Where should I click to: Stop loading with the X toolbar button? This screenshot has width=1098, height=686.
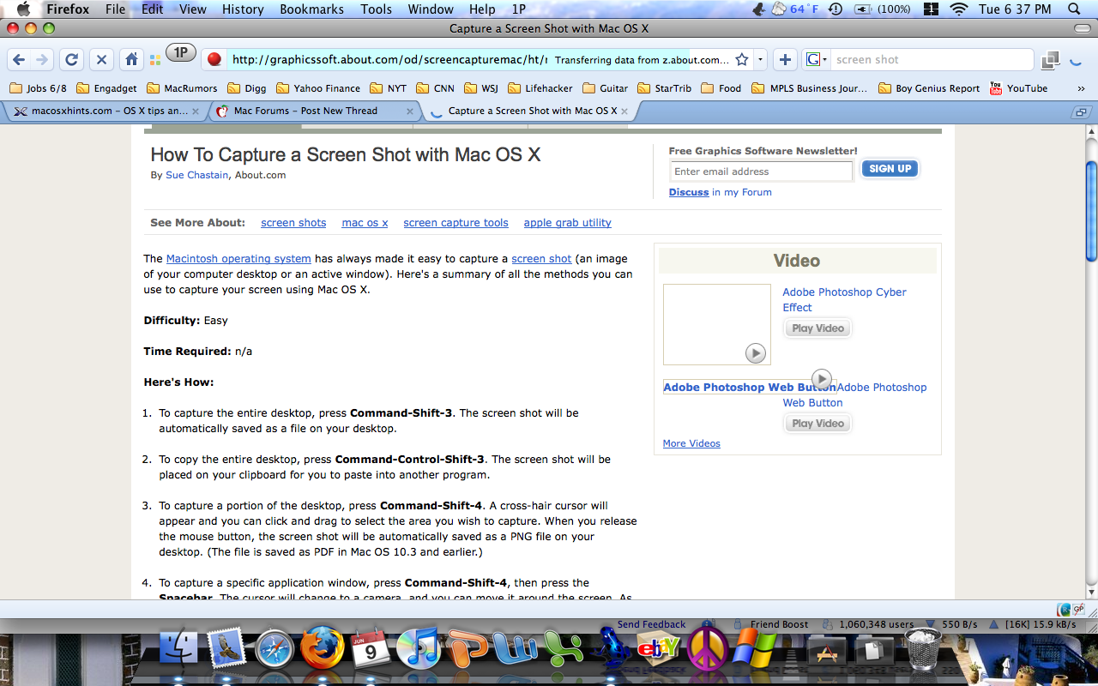click(101, 60)
